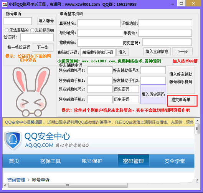The width and height of the screenshot is (203, 193).
Task: Click the vertical scrollbar thumb
Action: tap(197, 129)
